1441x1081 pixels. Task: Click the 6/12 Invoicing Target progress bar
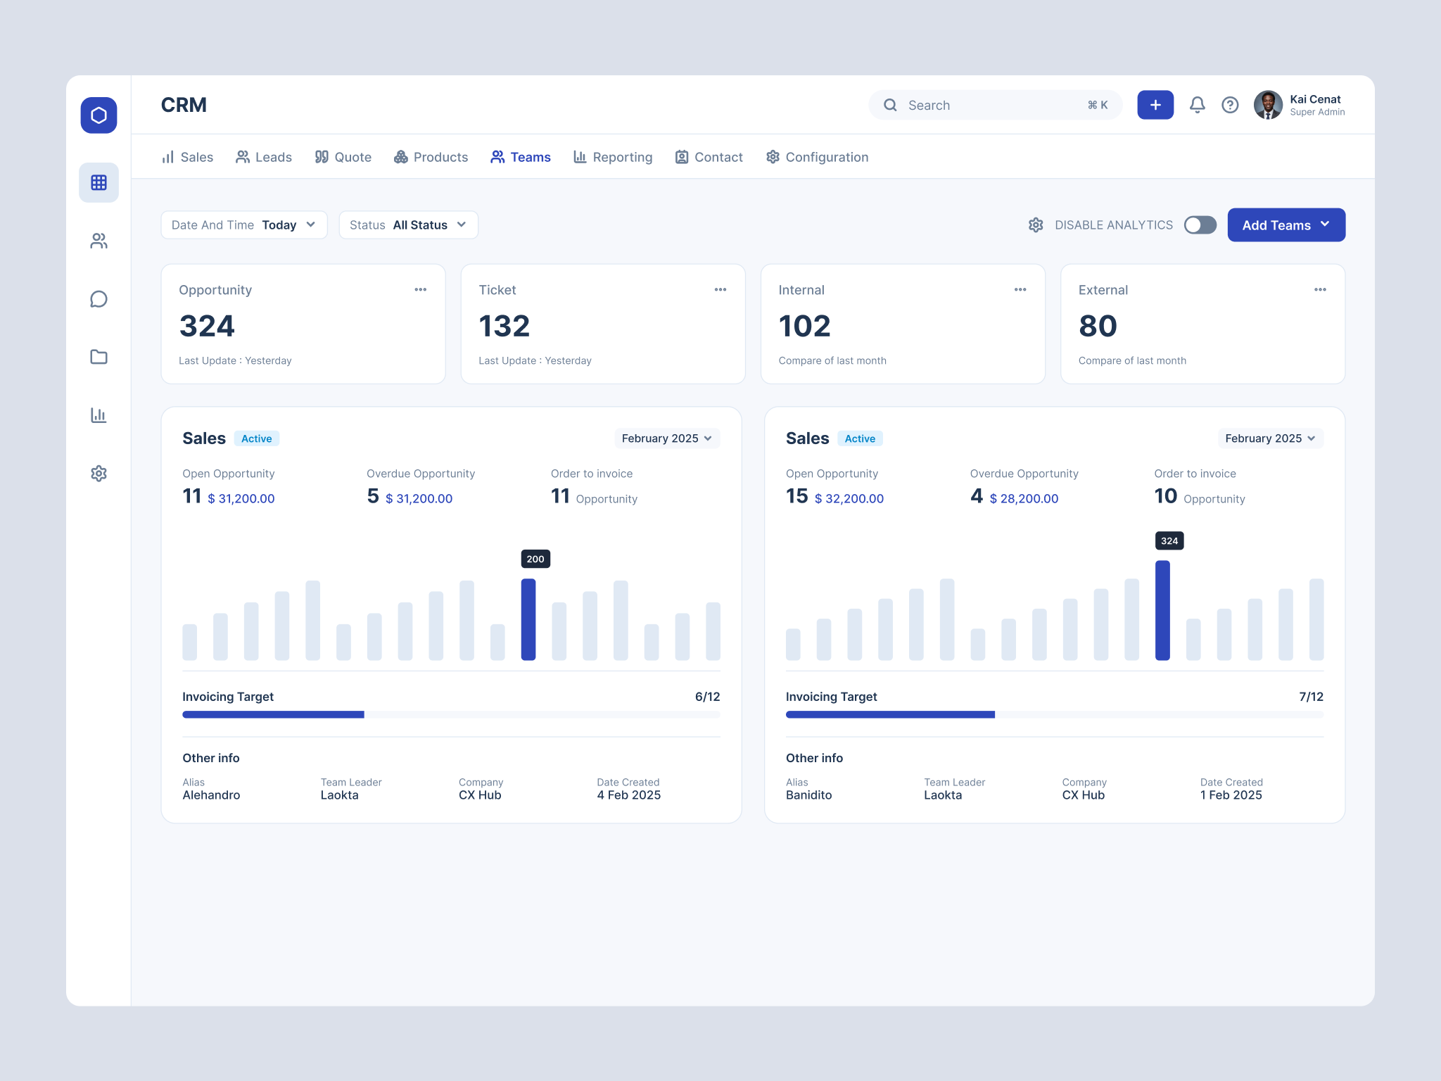coord(451,714)
